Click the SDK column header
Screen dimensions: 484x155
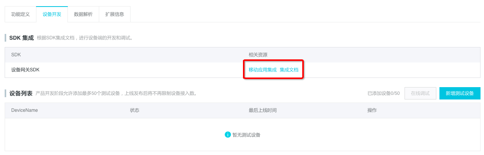click(16, 55)
